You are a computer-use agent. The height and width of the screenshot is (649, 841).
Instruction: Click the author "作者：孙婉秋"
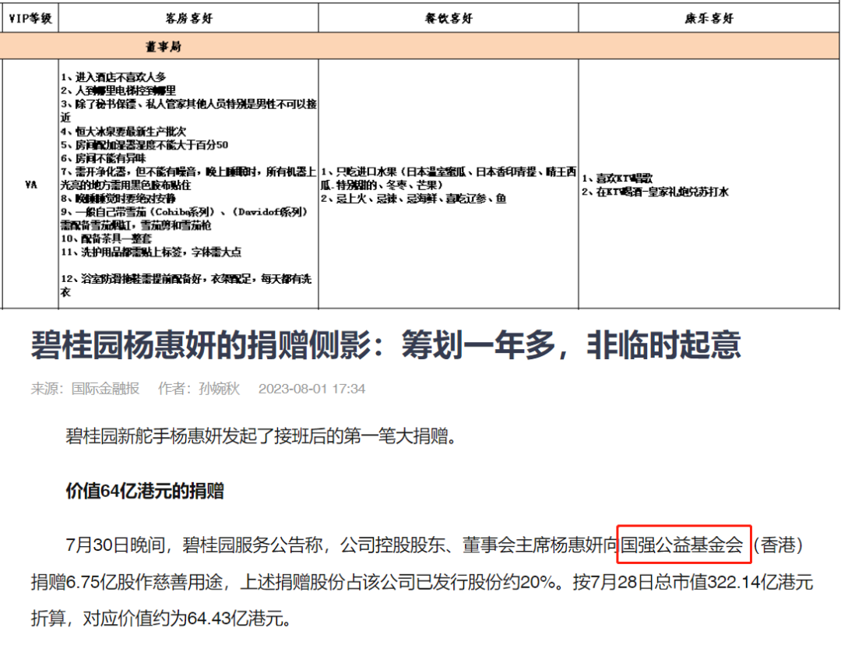199,389
